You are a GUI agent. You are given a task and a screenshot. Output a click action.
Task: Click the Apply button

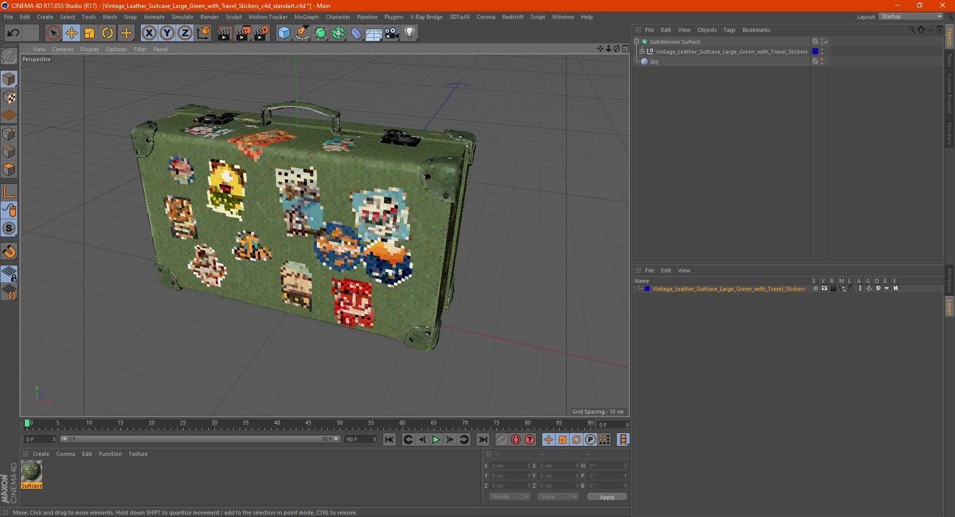607,497
